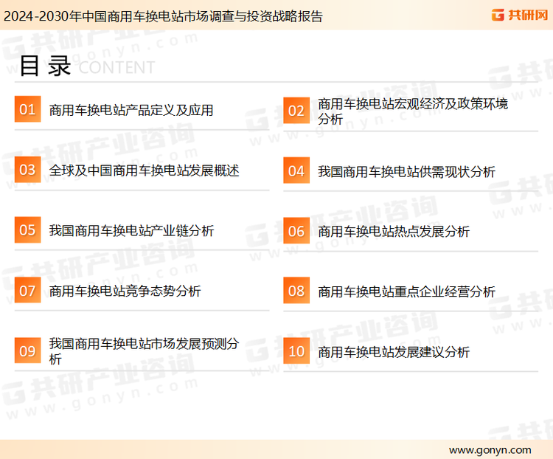The width and height of the screenshot is (553, 459).
Task: Click the 06 chapter number badge
Action: coord(296,231)
